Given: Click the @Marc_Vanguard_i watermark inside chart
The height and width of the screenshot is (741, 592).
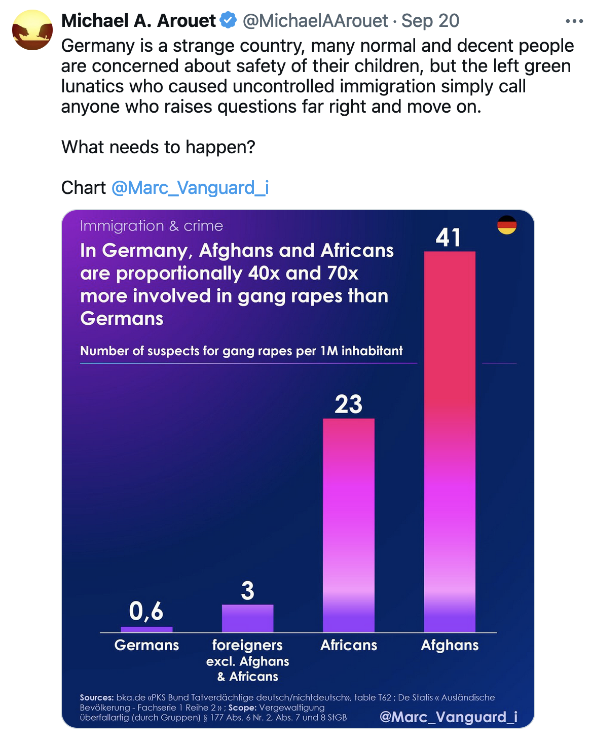Looking at the screenshot, I should pyautogui.click(x=449, y=716).
